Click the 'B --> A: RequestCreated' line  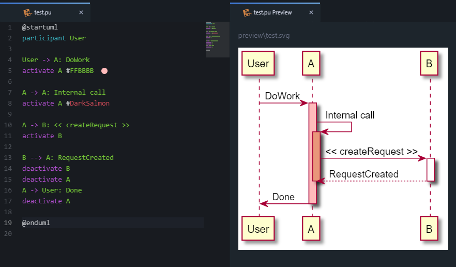[x=68, y=157]
